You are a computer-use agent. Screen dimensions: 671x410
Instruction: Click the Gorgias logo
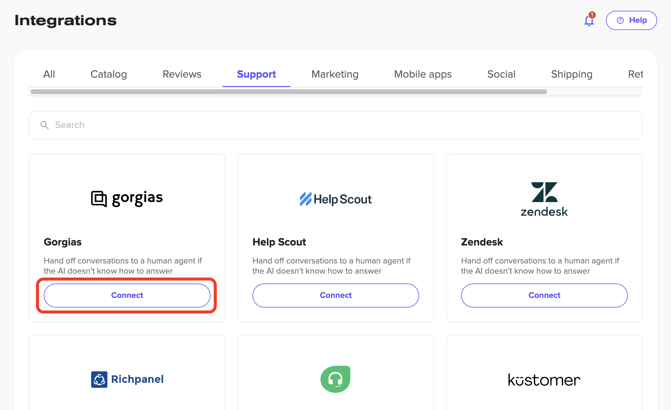127,198
